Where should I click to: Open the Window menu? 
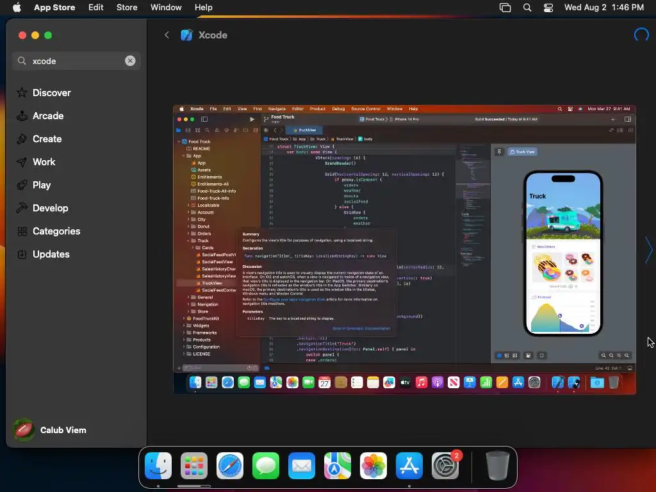[166, 7]
